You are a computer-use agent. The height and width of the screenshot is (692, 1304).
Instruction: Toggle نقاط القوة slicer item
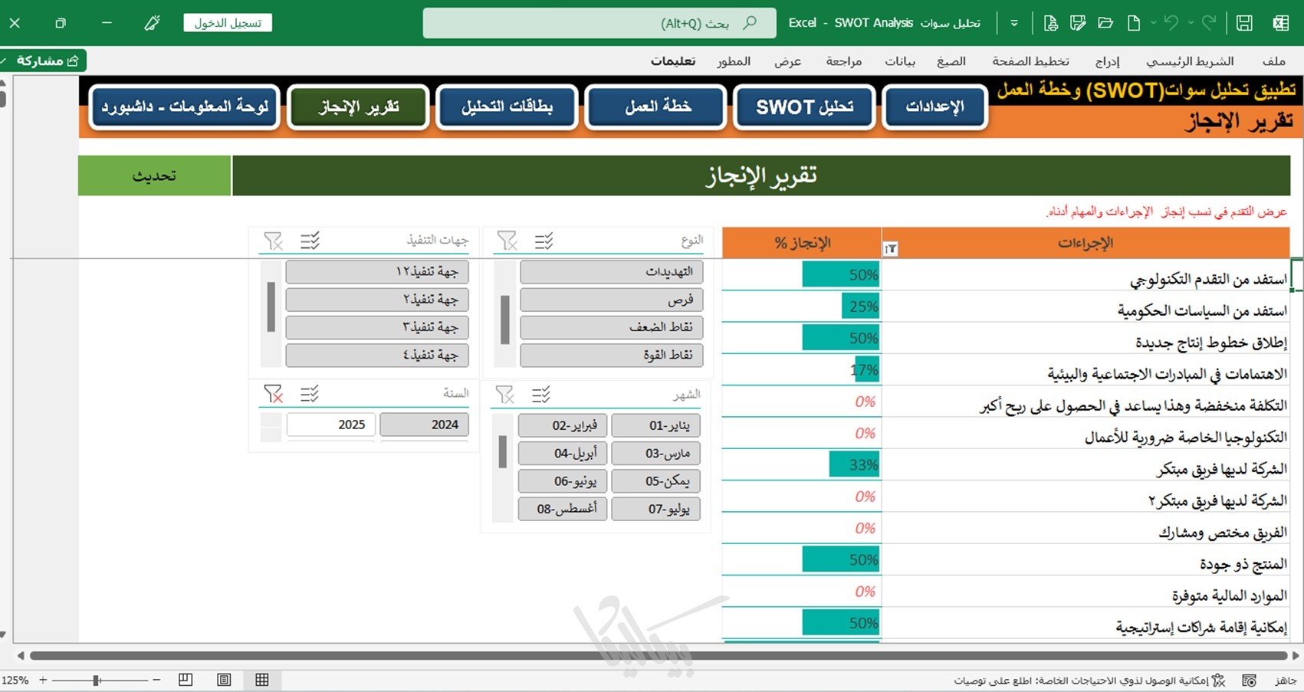[x=611, y=356]
